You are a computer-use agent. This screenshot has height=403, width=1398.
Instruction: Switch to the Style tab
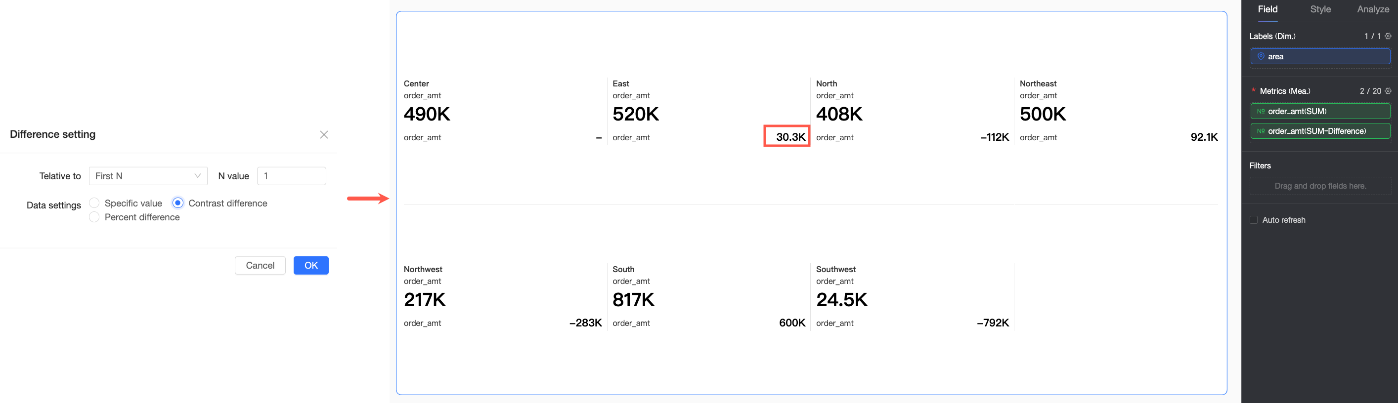pos(1320,9)
